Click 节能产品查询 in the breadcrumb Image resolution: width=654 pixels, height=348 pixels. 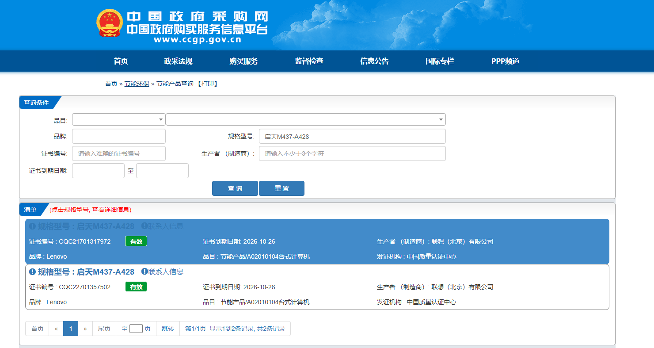(x=175, y=84)
